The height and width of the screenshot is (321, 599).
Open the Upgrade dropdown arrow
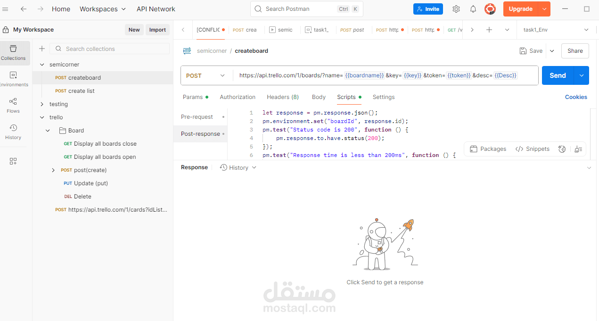coord(544,9)
